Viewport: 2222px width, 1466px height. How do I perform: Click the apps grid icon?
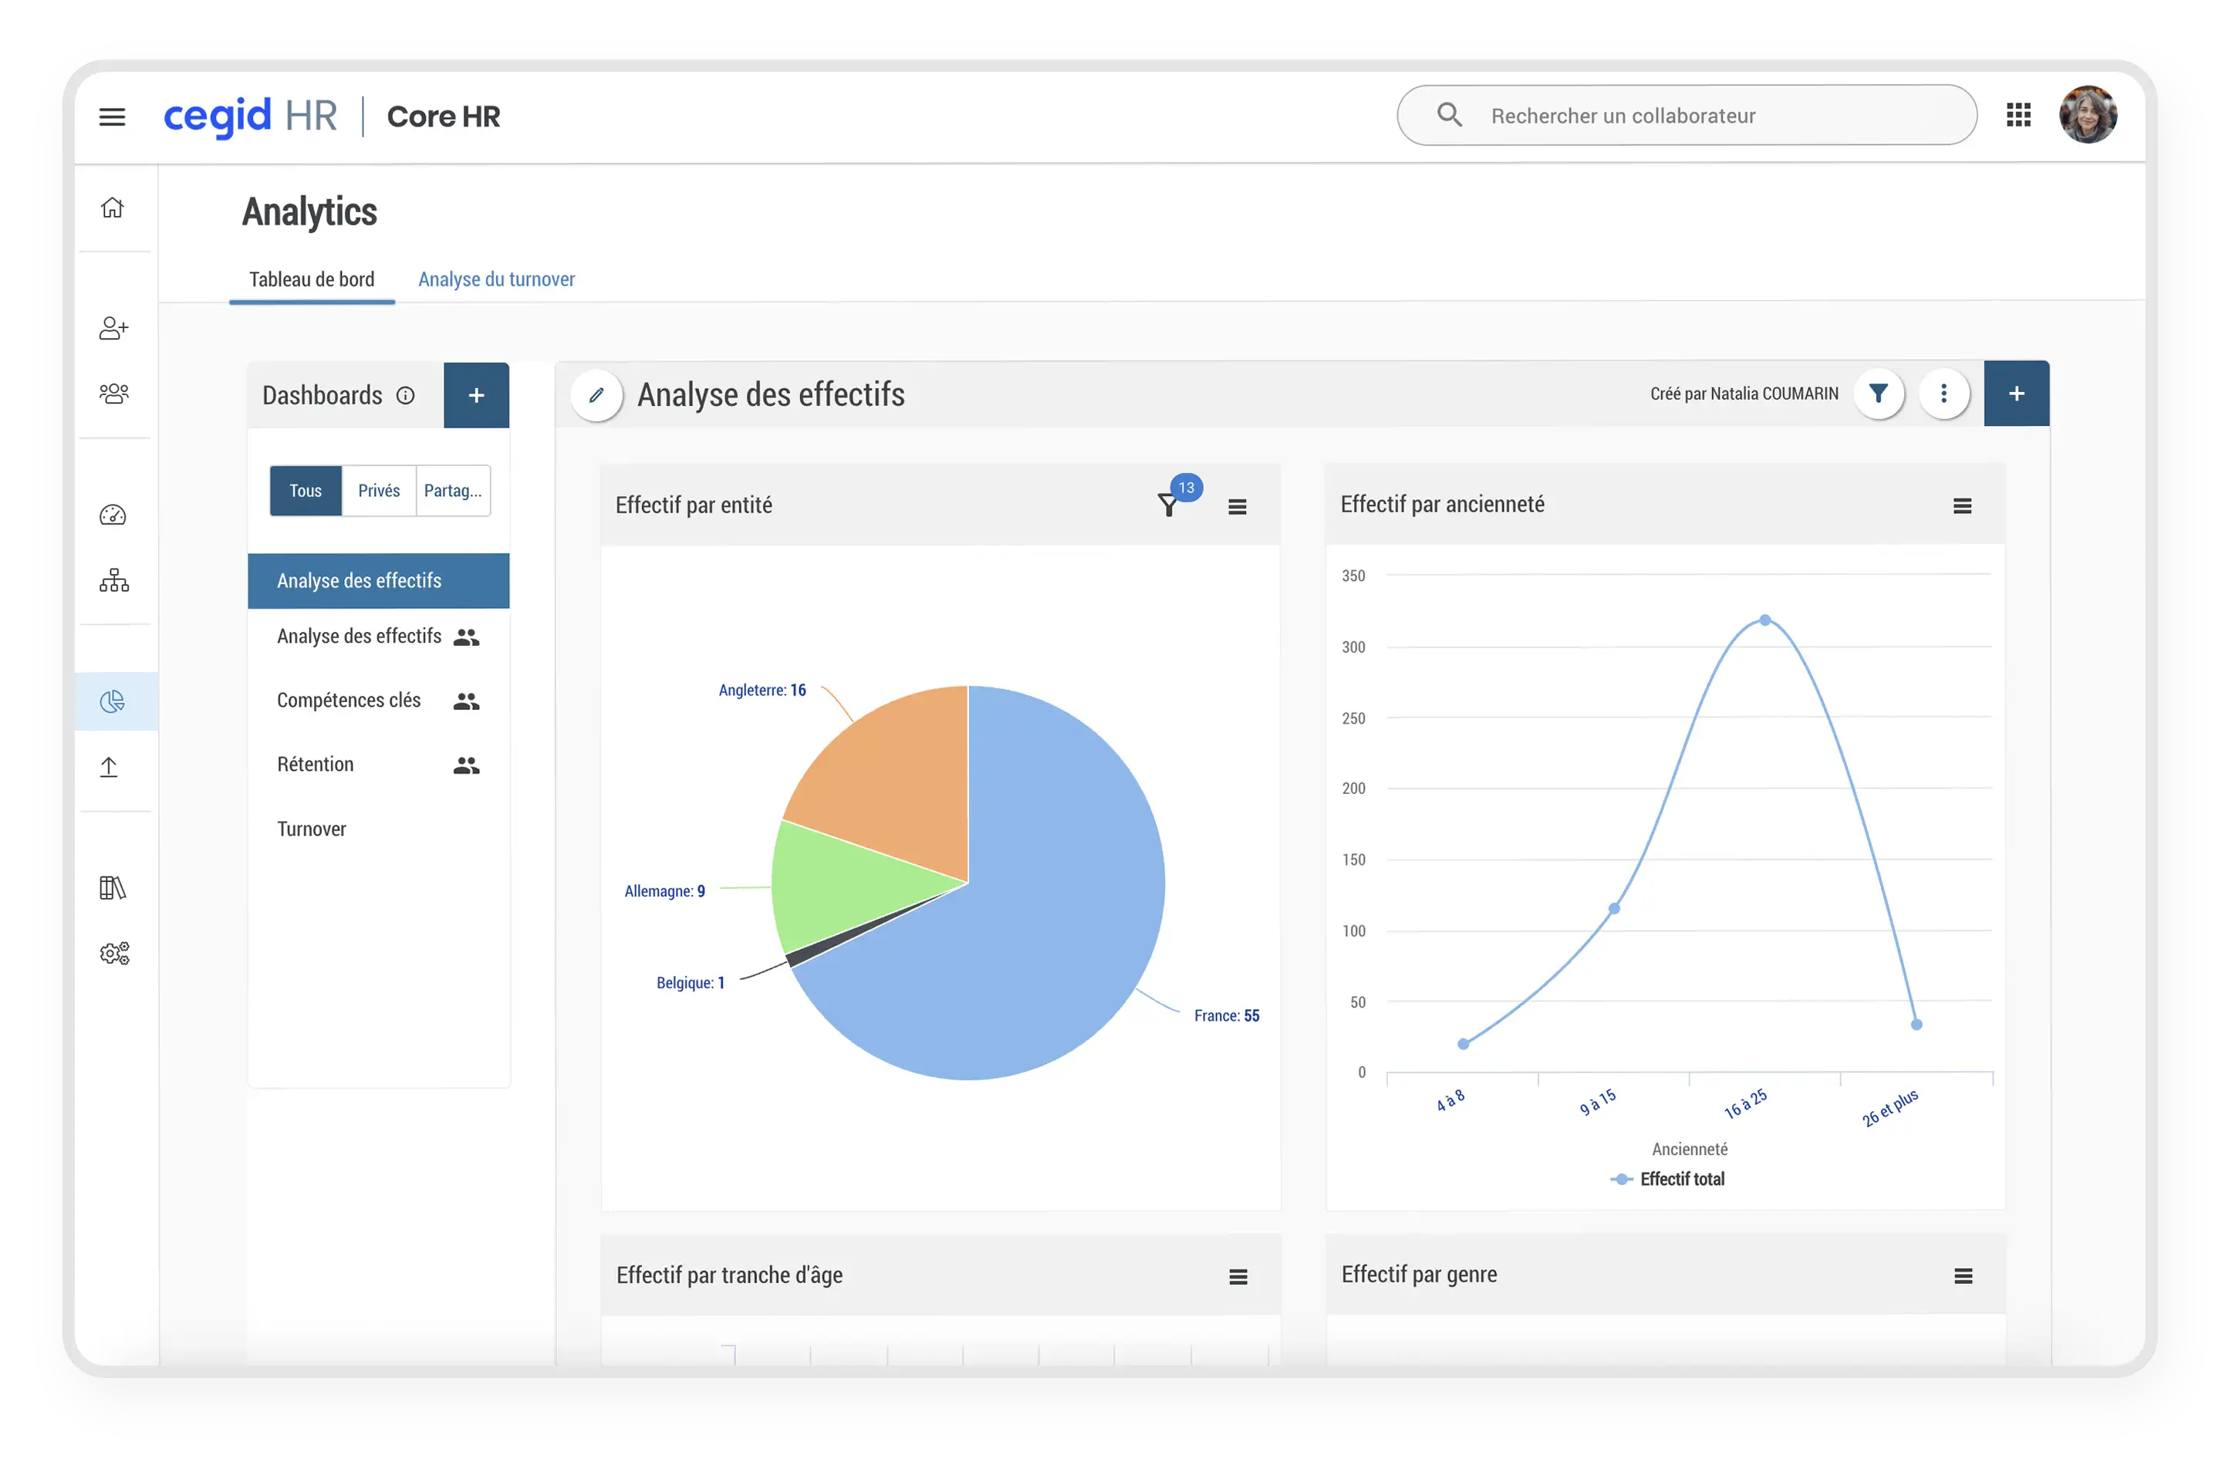coord(2018,115)
